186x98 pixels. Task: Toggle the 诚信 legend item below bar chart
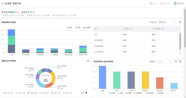tap(112, 93)
